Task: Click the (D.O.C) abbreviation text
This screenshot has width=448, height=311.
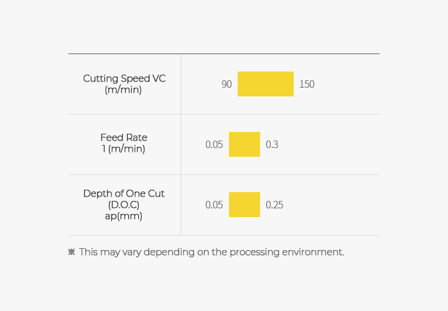Action: [x=124, y=205]
